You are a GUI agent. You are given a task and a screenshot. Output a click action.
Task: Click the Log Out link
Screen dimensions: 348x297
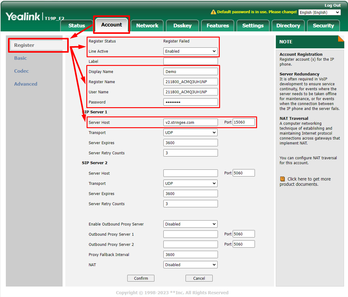click(332, 5)
